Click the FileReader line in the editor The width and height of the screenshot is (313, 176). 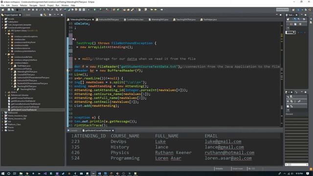(177, 66)
